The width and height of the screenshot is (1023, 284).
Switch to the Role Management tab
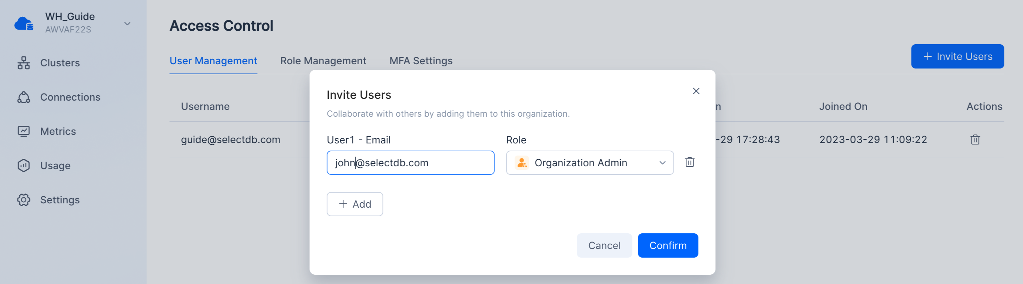(323, 61)
